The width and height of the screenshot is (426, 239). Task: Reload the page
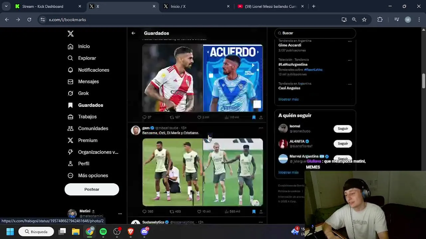pyautogui.click(x=29, y=20)
